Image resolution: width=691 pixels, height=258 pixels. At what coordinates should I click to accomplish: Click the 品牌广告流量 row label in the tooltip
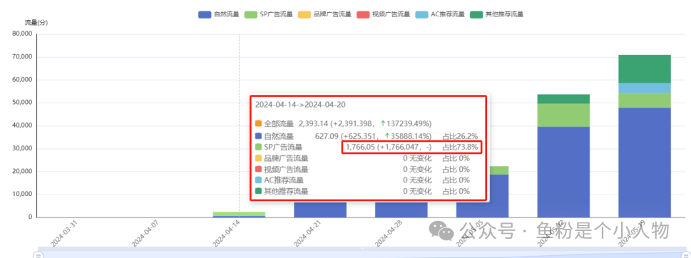286,158
